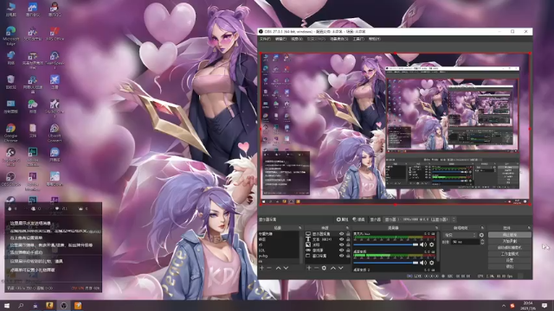Adjust the Mic/Aux volume slider
This screenshot has width=554, height=311.
coord(386,244)
